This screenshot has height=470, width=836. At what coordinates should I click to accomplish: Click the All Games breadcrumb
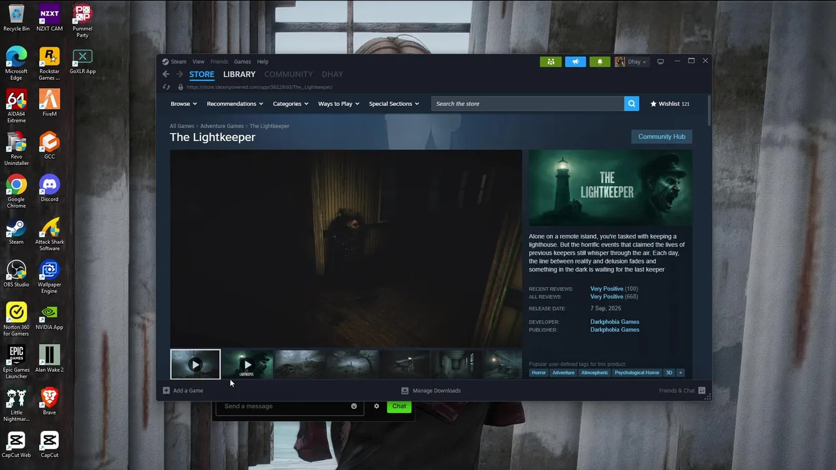pyautogui.click(x=182, y=126)
